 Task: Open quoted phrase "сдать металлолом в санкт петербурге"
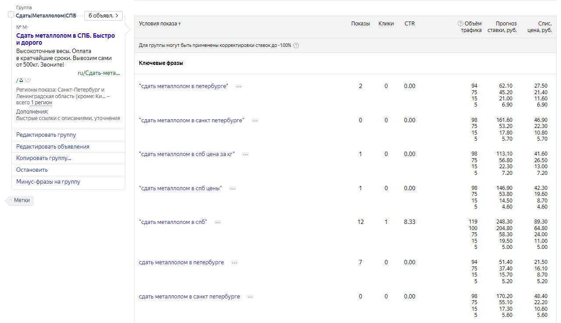click(x=192, y=121)
